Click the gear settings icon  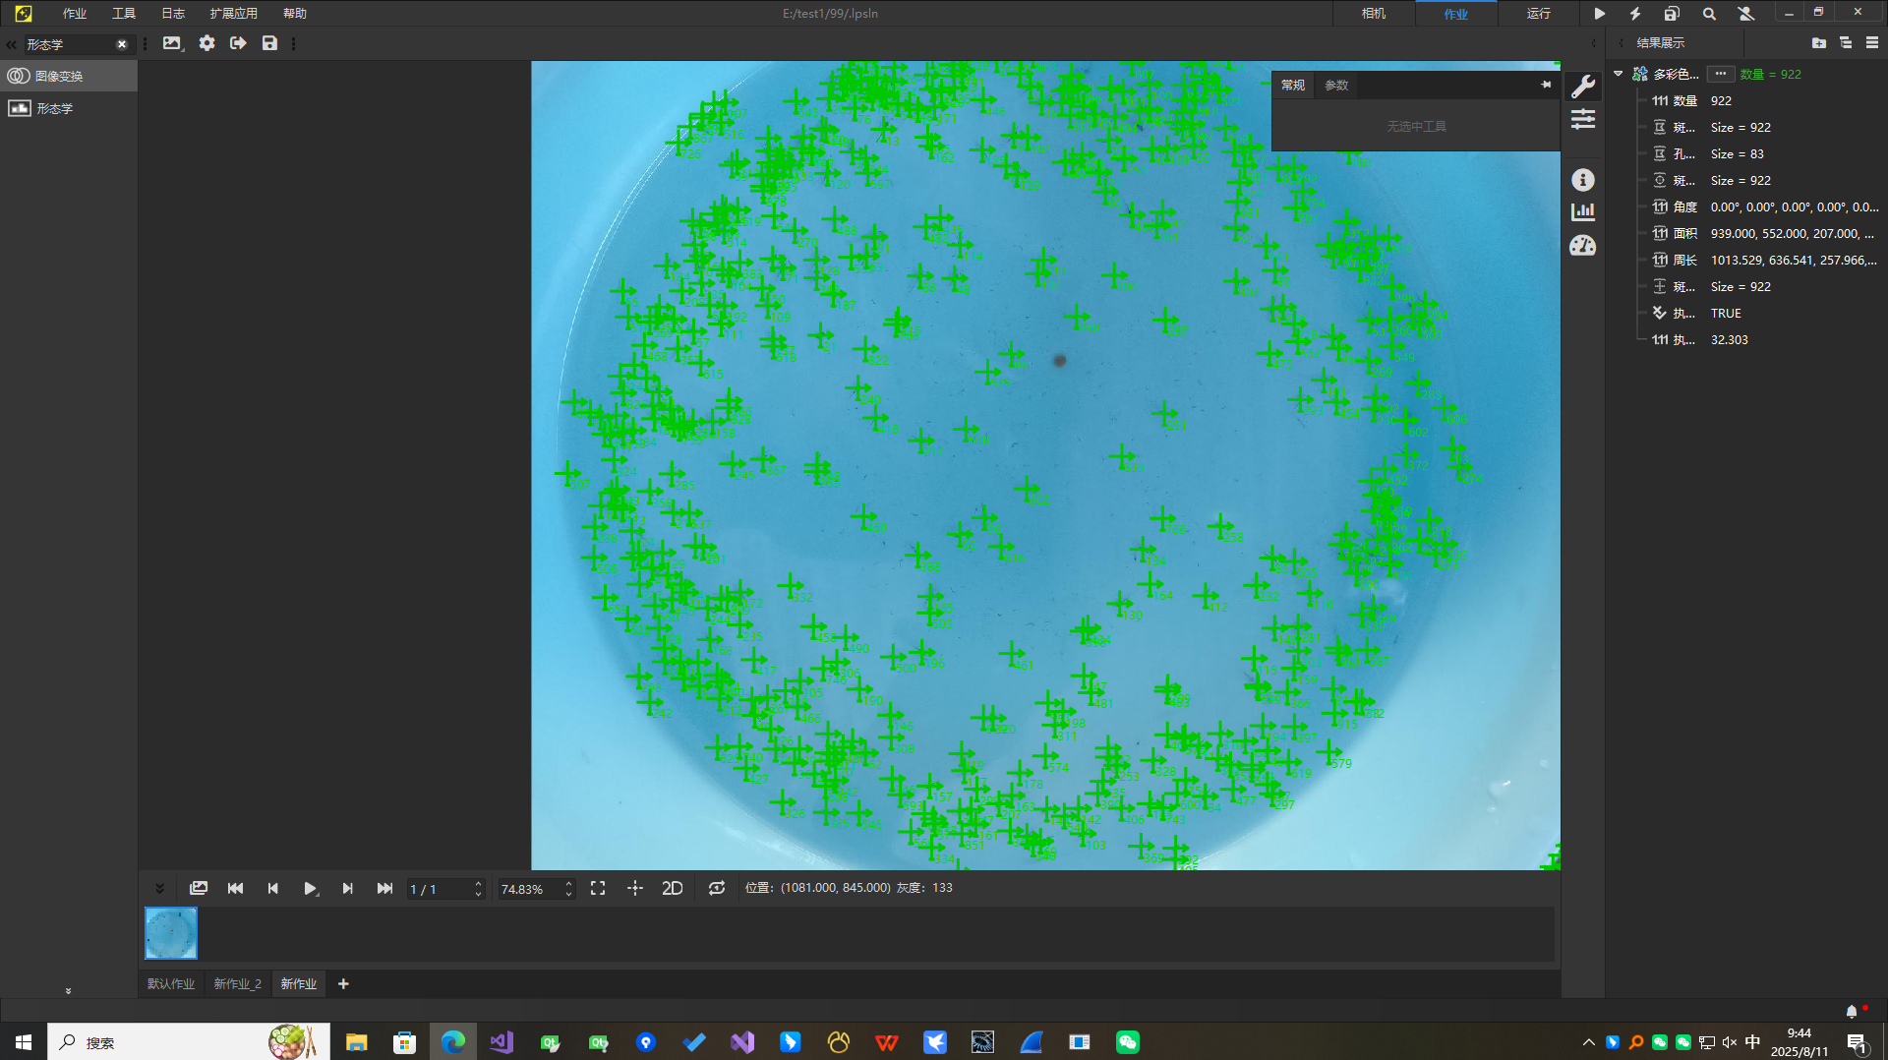206,43
